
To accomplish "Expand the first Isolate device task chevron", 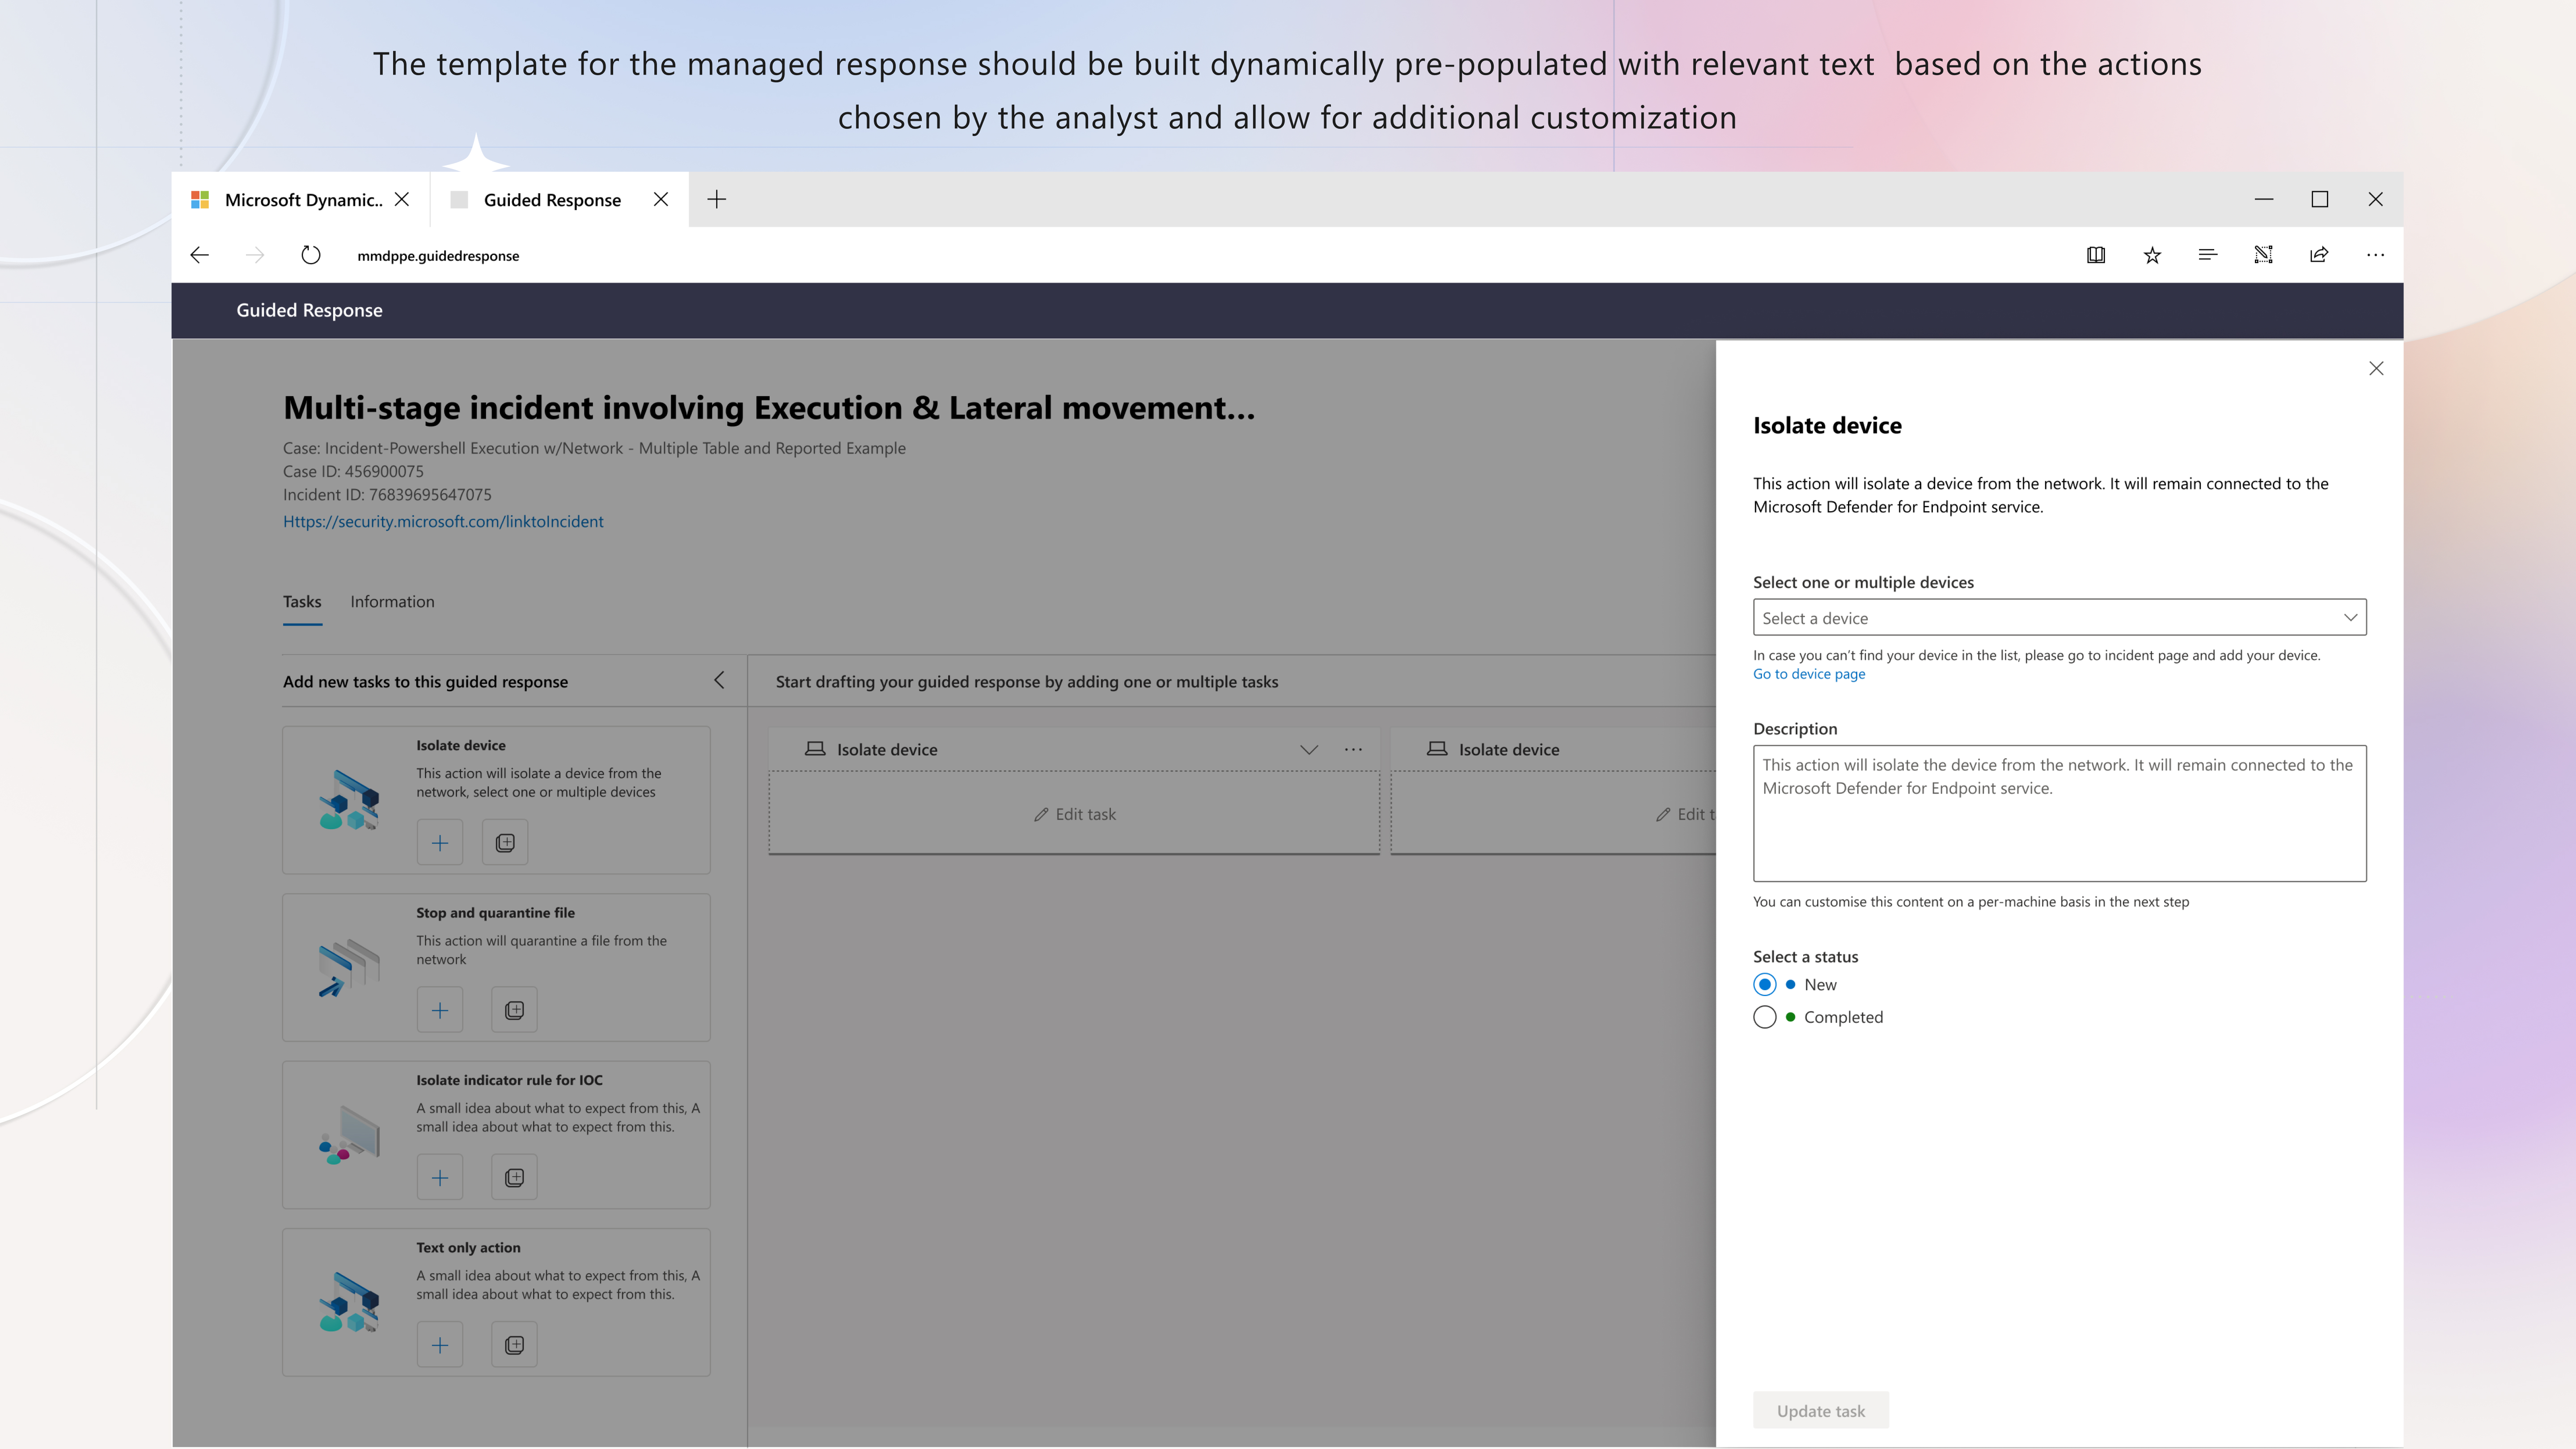I will [x=1308, y=749].
